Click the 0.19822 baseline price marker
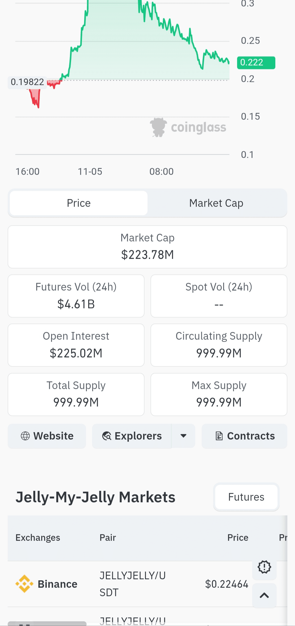Viewport: 295px width, 626px height. click(x=27, y=82)
